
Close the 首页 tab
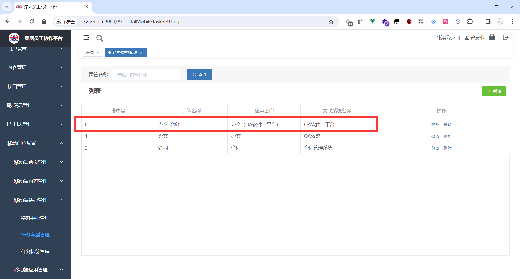[98, 53]
